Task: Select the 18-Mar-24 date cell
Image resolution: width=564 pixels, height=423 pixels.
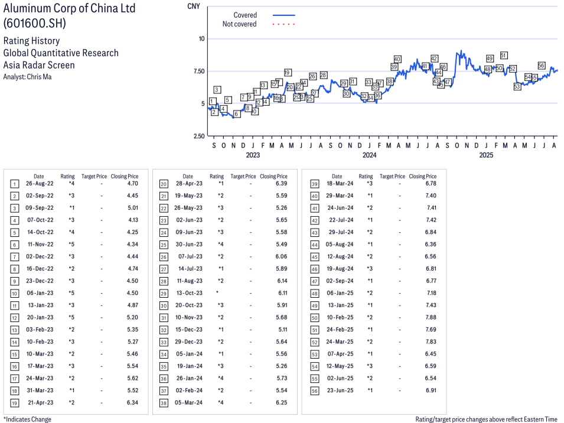Action: pyautogui.click(x=340, y=184)
